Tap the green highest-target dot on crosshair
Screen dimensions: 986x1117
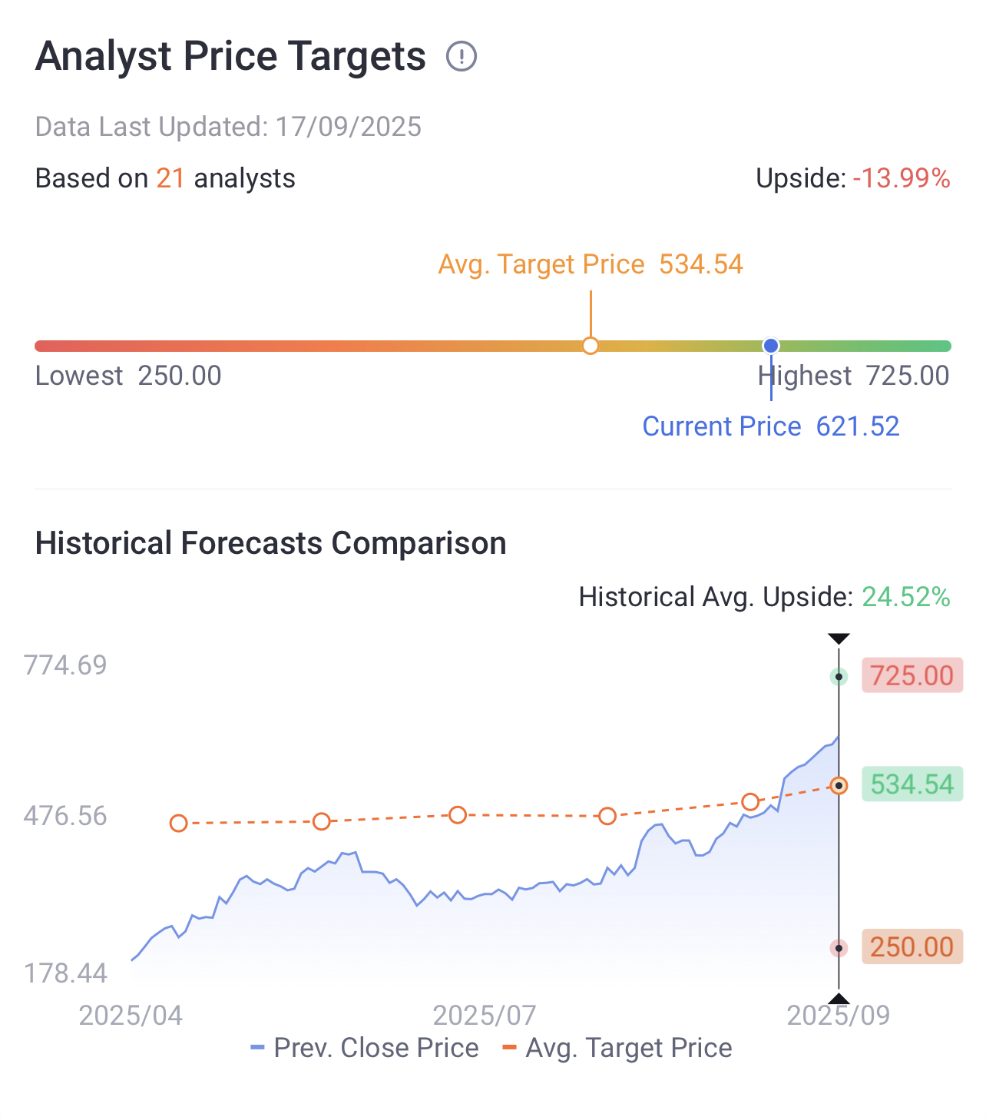tap(839, 677)
